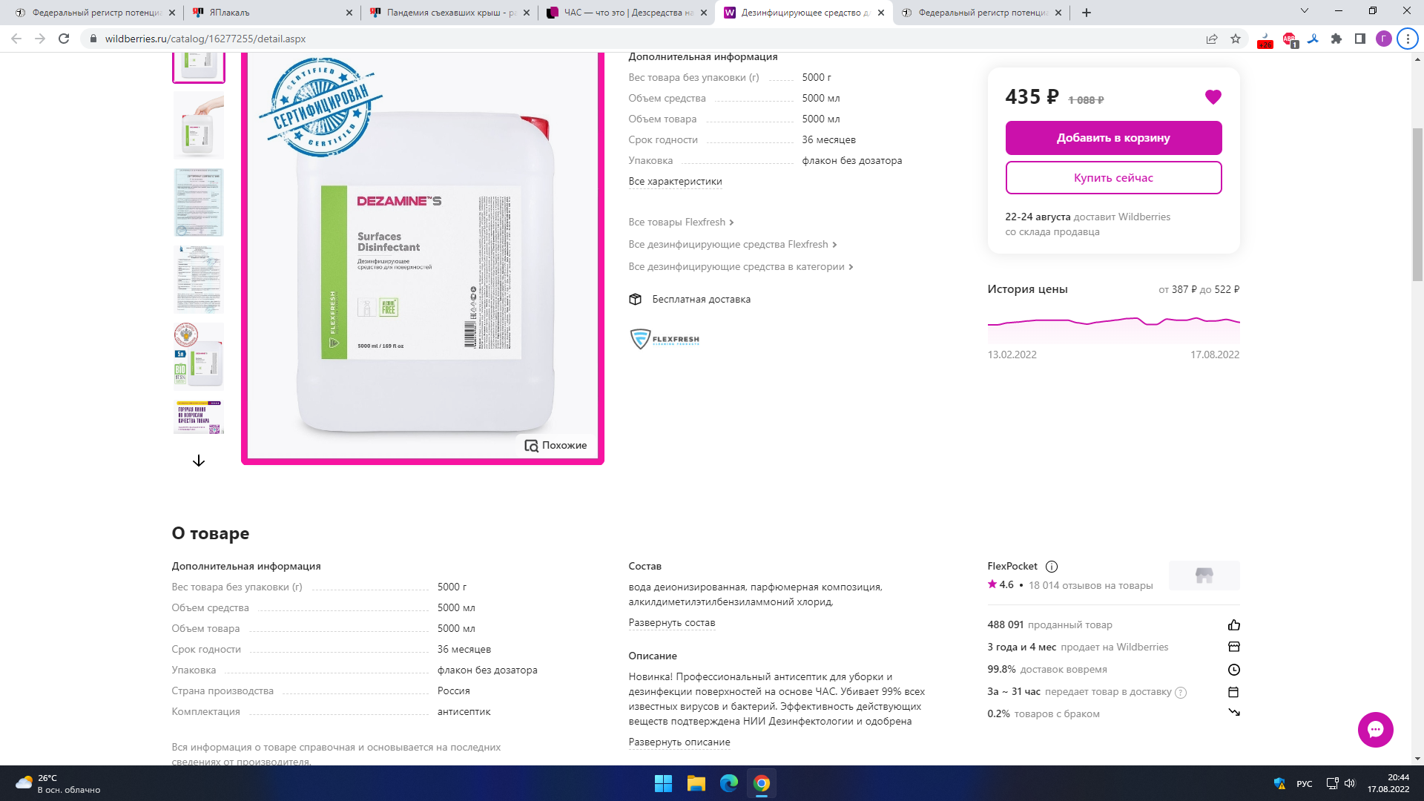1424x801 pixels.
Task: Open File Explorer from the taskbar
Action: pyautogui.click(x=696, y=783)
